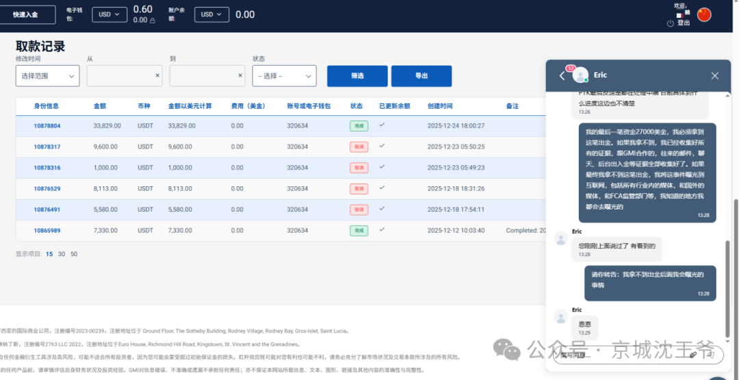Screen dimensions: 739x380
Task: Click the power icon beside 登出
Action: coord(671,23)
